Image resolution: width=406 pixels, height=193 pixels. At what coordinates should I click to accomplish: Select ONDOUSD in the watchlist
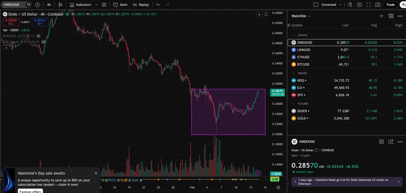click(346, 43)
